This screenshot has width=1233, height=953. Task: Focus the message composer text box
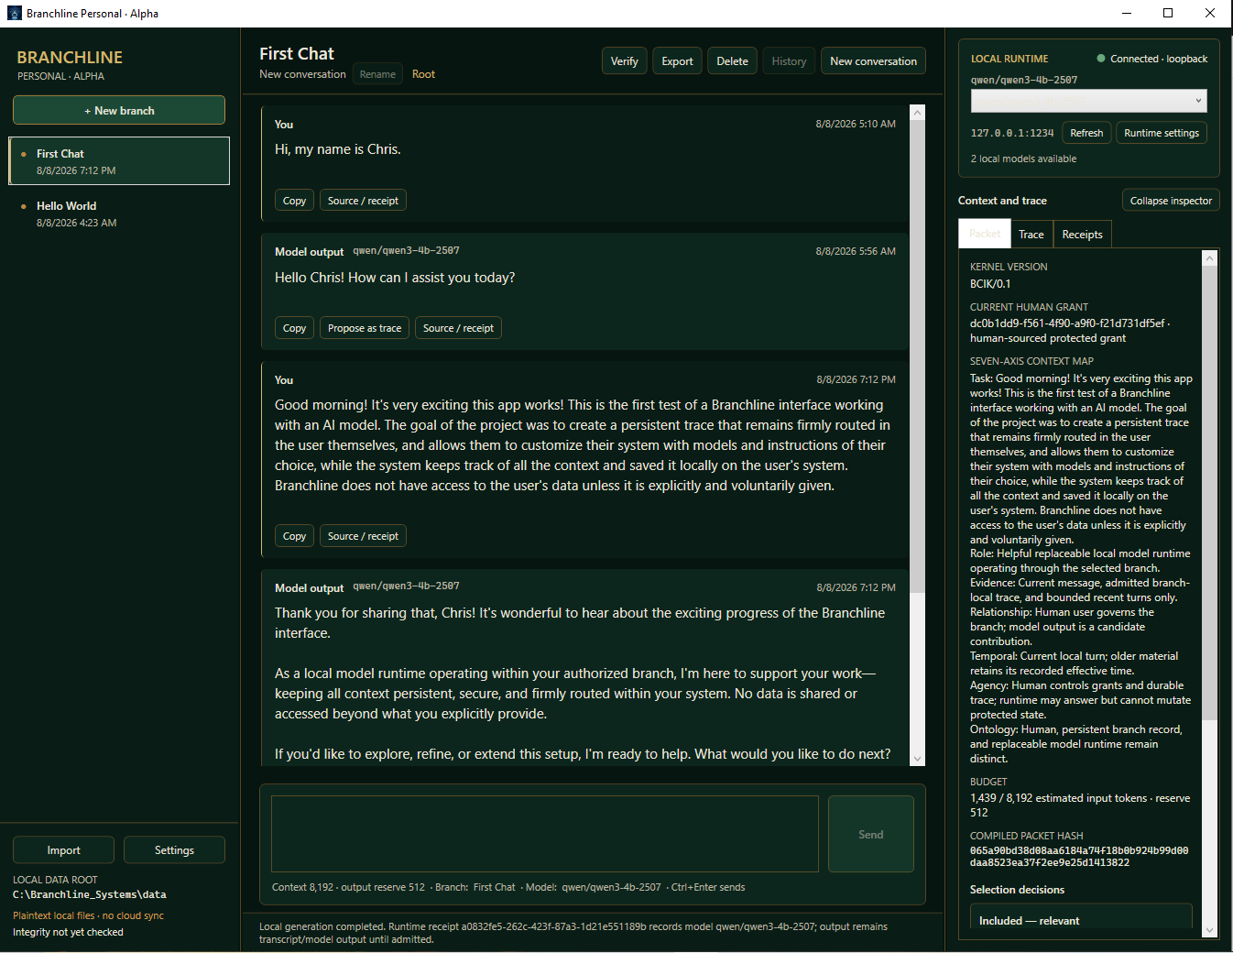click(545, 834)
